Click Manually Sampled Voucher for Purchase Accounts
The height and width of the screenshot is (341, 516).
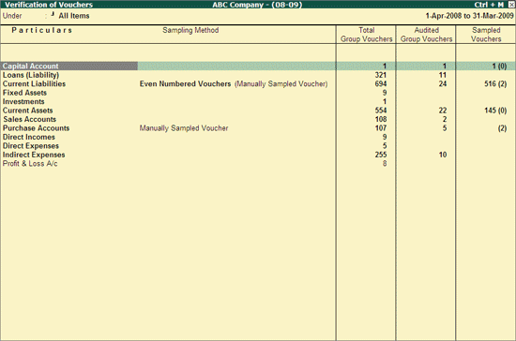point(184,128)
